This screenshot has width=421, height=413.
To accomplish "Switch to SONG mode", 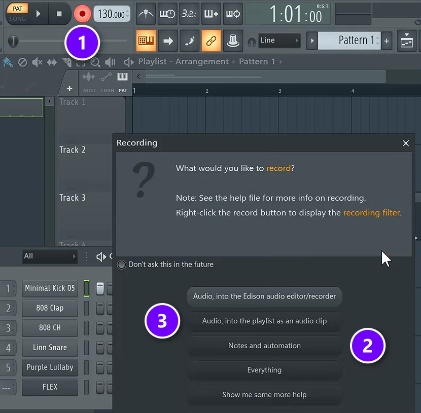I will pos(17,19).
